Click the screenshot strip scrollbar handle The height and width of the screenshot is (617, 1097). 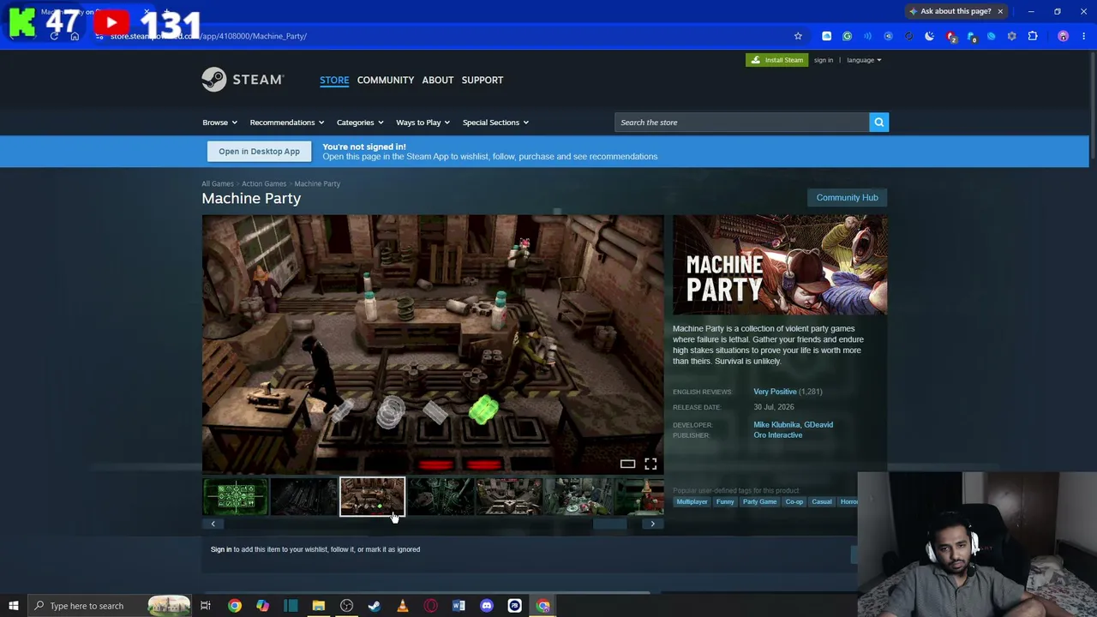coord(609,524)
